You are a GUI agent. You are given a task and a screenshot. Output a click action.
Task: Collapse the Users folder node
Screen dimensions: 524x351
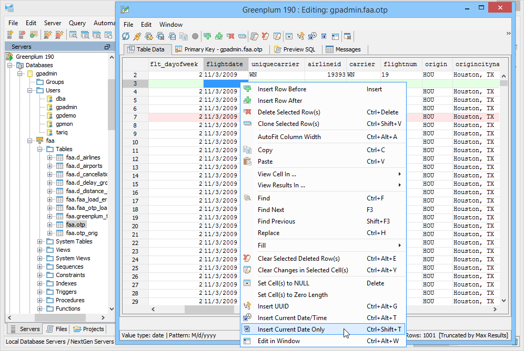(x=30, y=90)
